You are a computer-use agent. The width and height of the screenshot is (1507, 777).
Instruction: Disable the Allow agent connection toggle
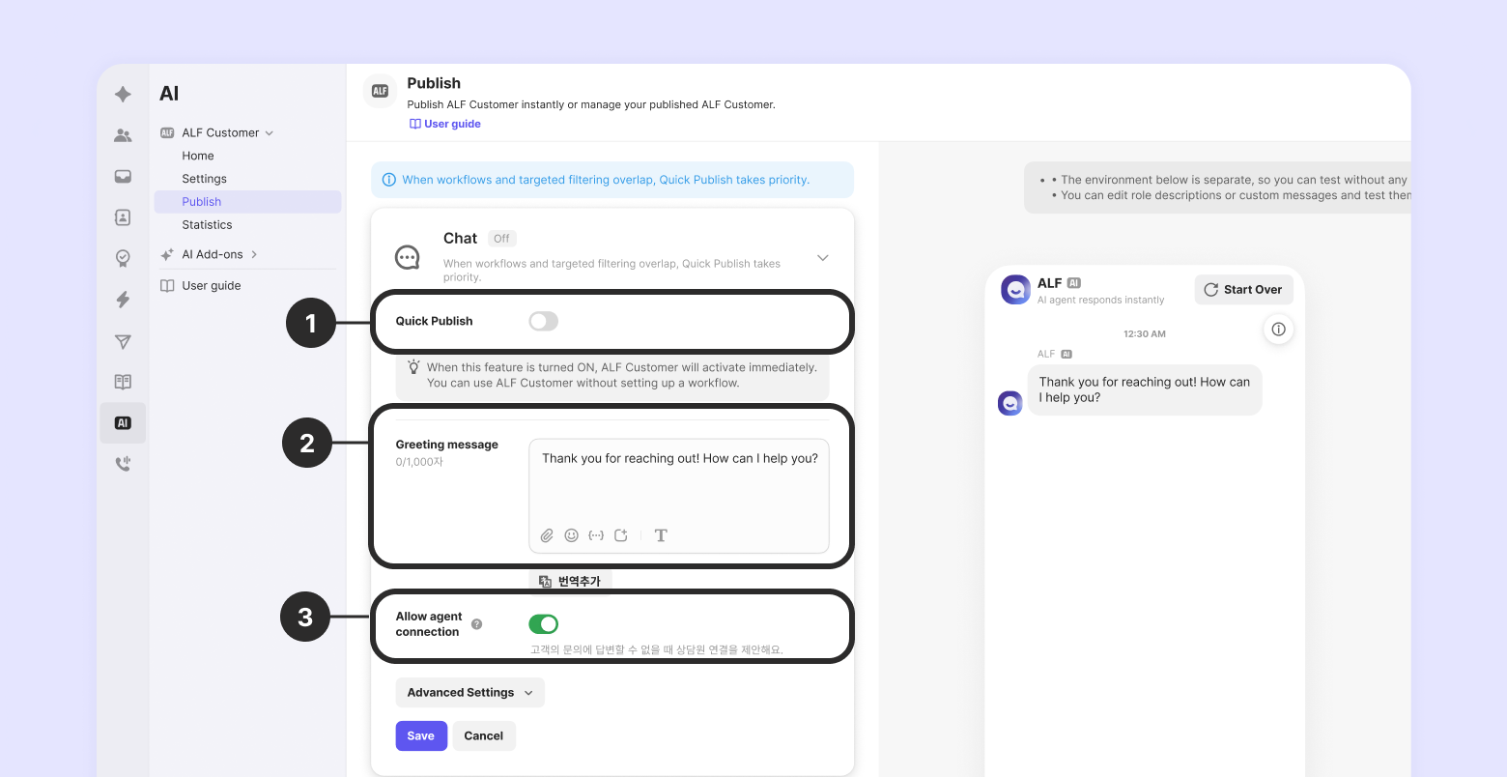point(543,624)
